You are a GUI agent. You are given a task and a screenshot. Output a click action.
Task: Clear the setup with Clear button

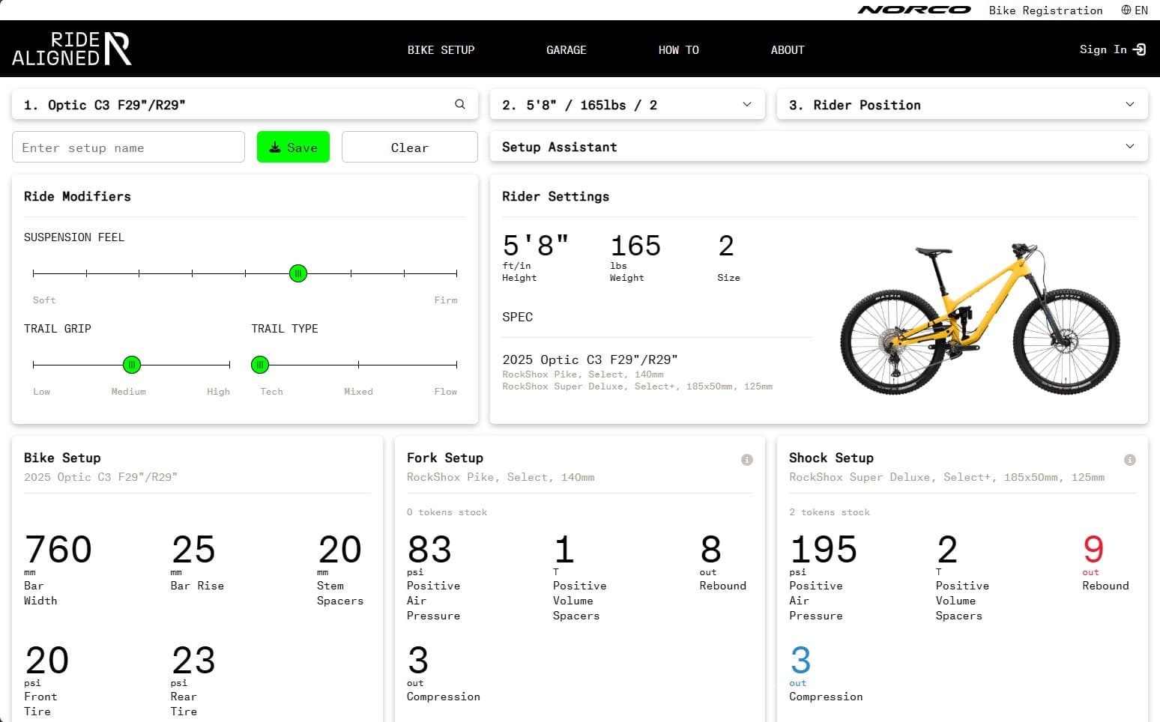click(x=410, y=147)
